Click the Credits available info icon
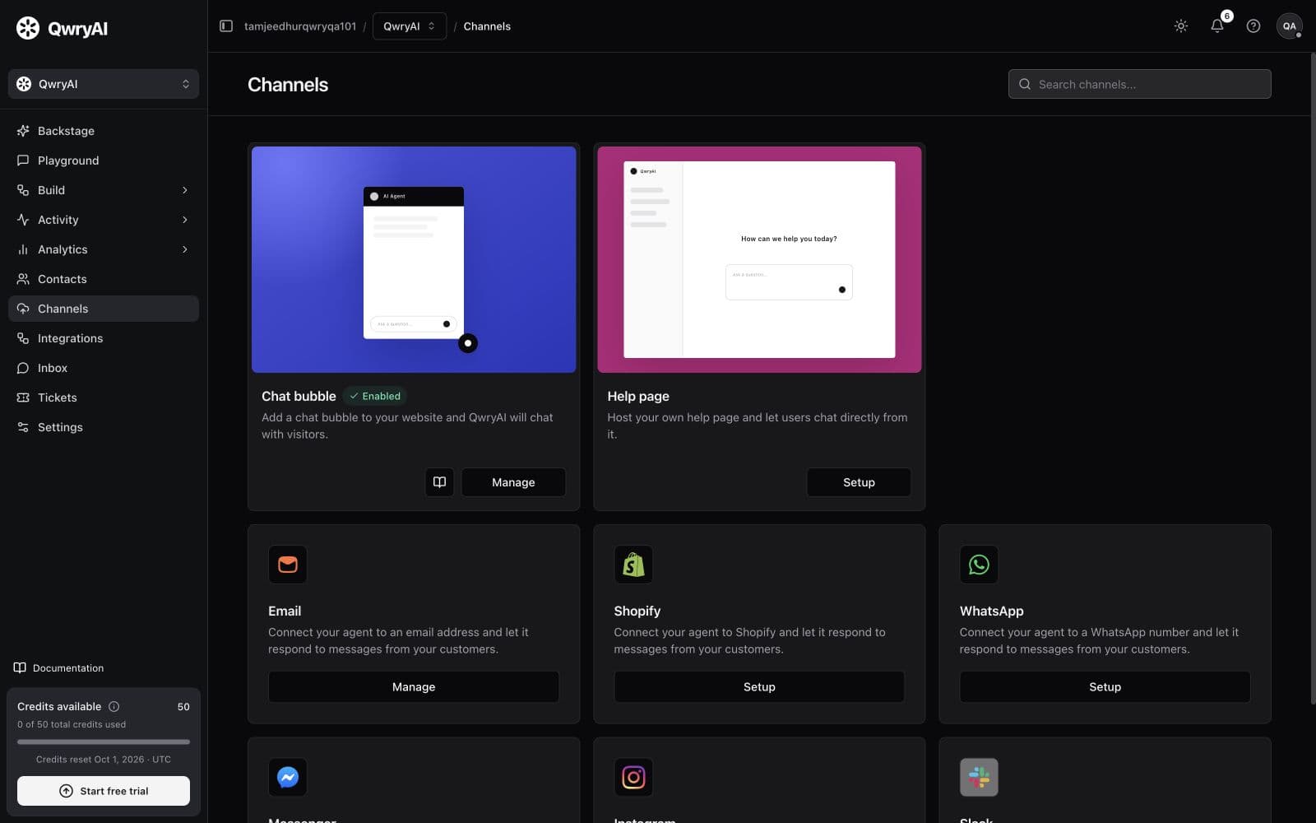This screenshot has width=1316, height=823. point(114,706)
